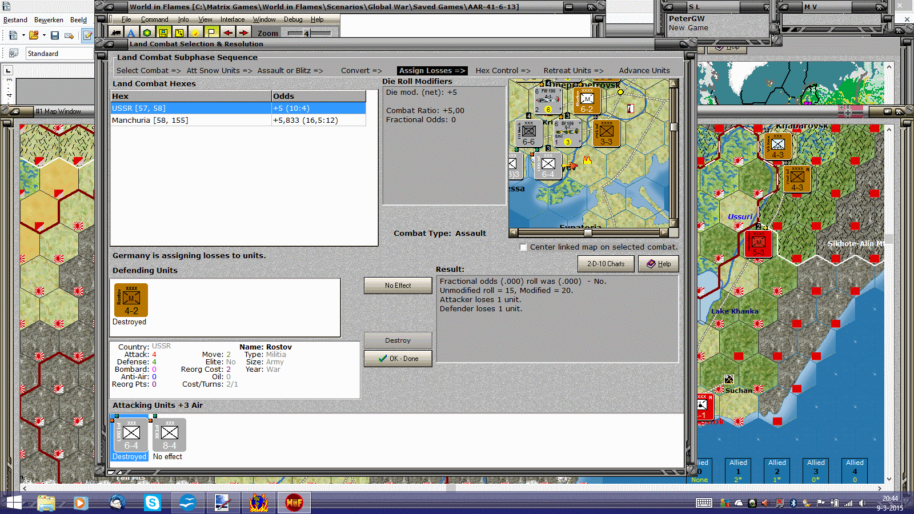
Task: Click the edit pencil icon in the editor toolbar
Action: coord(87,35)
